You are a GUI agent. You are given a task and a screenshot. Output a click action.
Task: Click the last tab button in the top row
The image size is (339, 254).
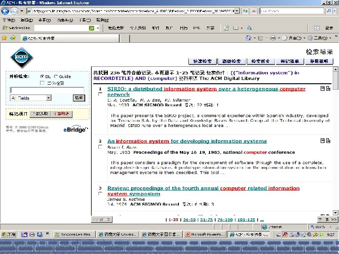319,61
